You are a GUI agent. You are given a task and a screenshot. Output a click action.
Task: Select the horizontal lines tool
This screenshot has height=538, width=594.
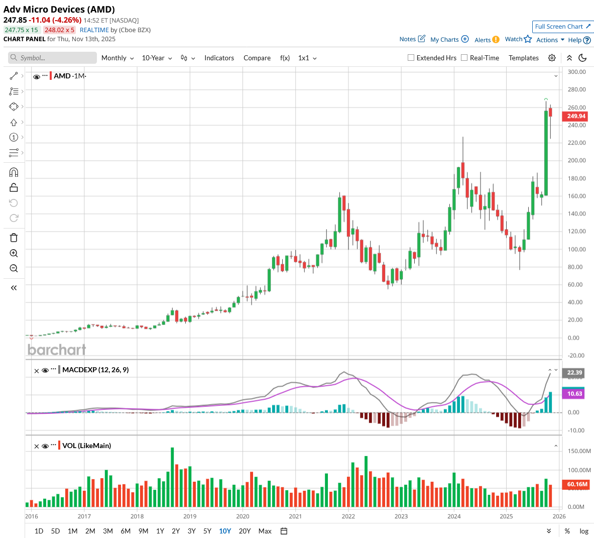(x=14, y=153)
